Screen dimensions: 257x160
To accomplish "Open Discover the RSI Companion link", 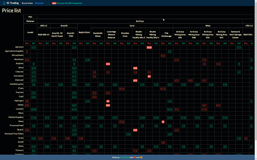I will 69,3.
